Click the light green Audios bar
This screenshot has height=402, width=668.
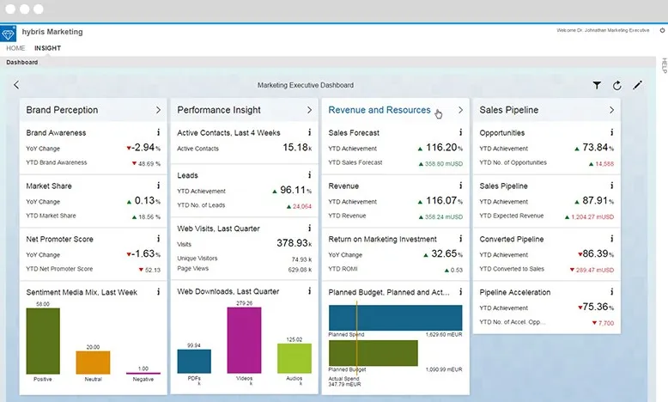coord(295,358)
